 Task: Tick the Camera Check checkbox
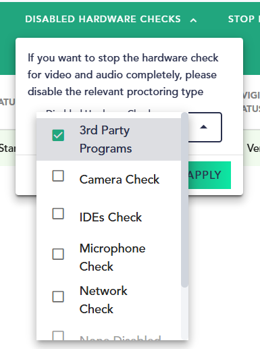click(x=58, y=176)
